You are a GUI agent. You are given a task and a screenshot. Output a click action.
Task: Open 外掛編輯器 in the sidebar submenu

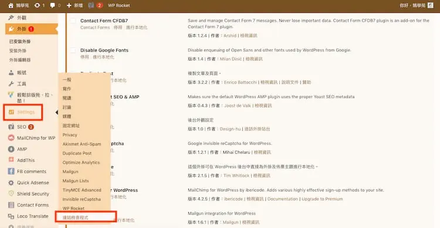pyautogui.click(x=19, y=60)
